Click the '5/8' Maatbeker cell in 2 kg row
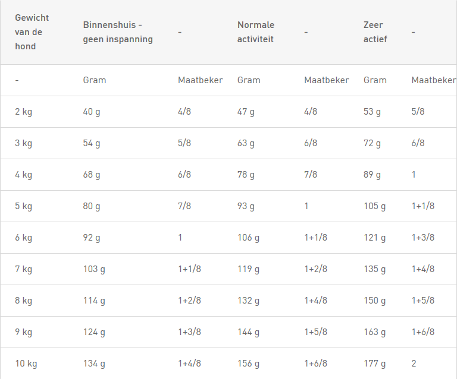Image resolution: width=457 pixels, height=379 pixels. coord(418,112)
